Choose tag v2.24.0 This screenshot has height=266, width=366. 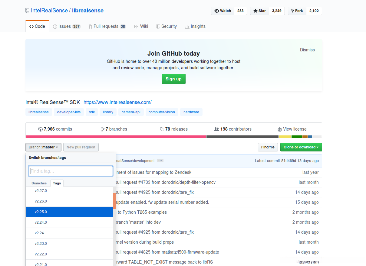(x=69, y=222)
